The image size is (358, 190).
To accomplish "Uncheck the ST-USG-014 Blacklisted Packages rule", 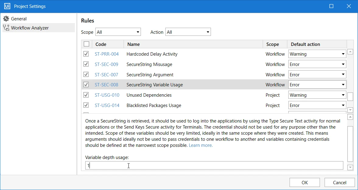I will tap(86, 105).
